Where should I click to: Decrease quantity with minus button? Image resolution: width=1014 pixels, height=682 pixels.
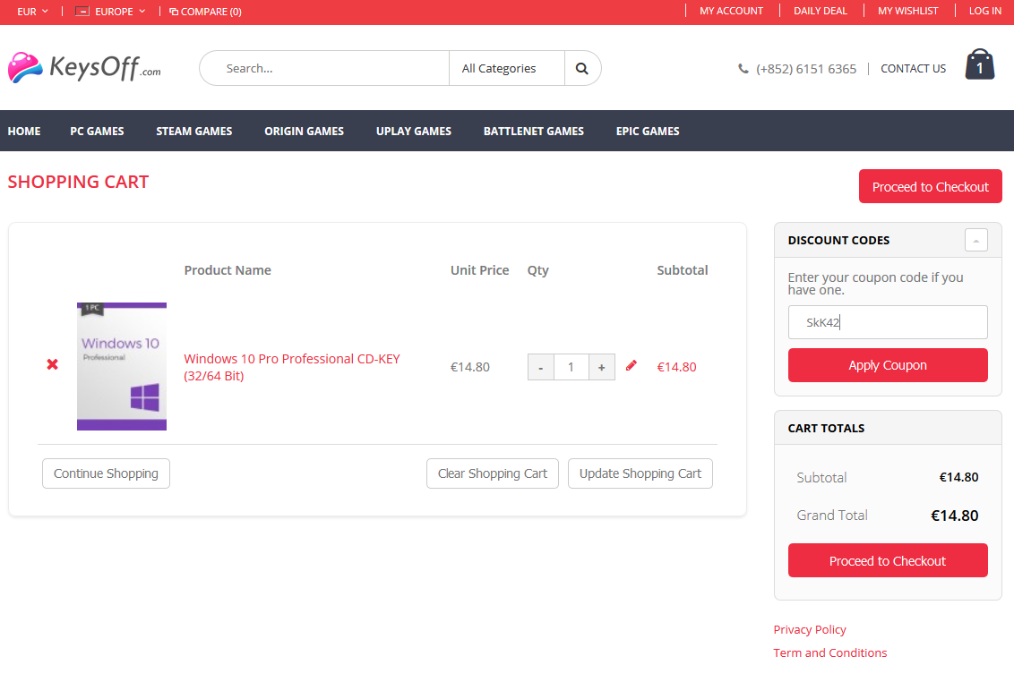coord(541,367)
